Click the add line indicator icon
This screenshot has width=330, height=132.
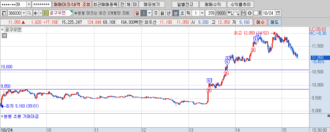pos(237,13)
